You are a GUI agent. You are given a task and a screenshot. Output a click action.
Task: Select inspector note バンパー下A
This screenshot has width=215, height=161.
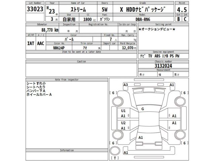pyautogui.click(x=36, y=91)
